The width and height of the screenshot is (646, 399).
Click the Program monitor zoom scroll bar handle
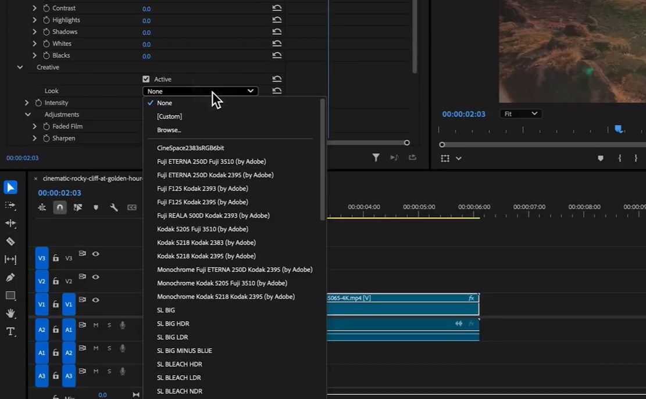(442, 145)
